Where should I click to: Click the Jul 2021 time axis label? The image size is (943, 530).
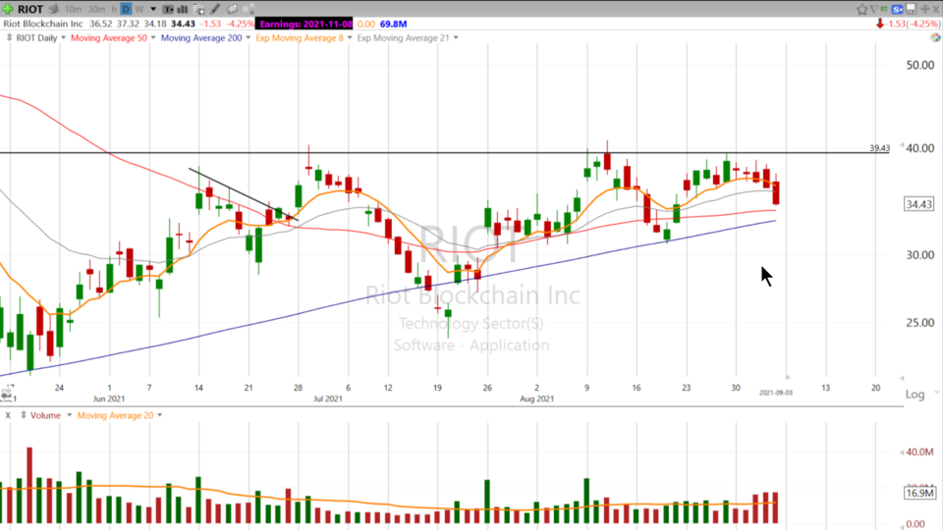[x=328, y=398]
